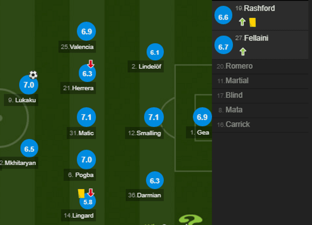Image resolution: width=312 pixels, height=225 pixels.
Task: Click the goal ball icon on Lukaku
Action: coord(32,75)
